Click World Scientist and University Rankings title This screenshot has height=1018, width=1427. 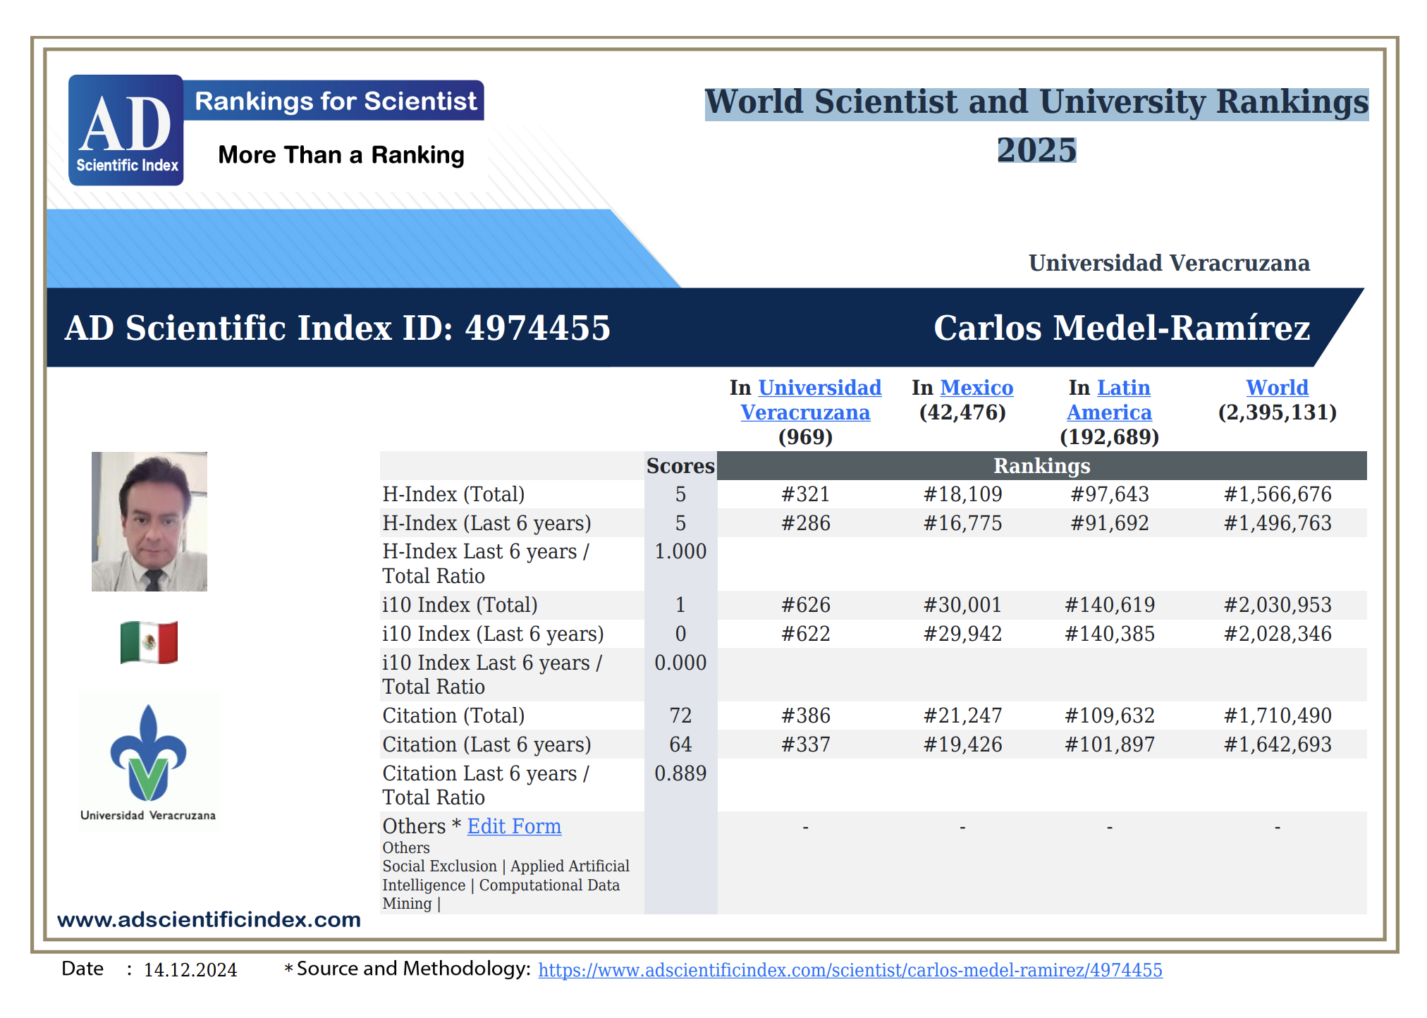click(1036, 102)
